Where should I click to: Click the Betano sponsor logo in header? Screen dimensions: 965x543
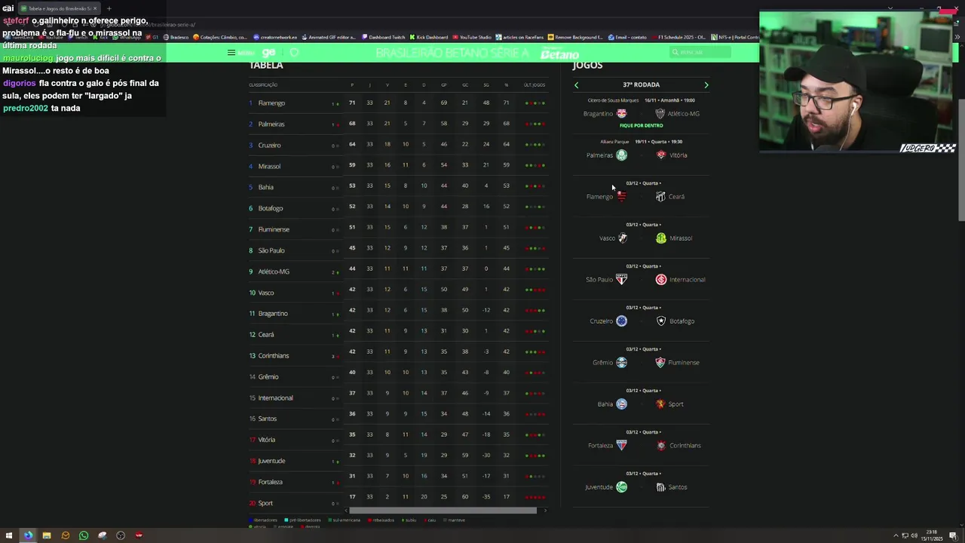point(560,54)
